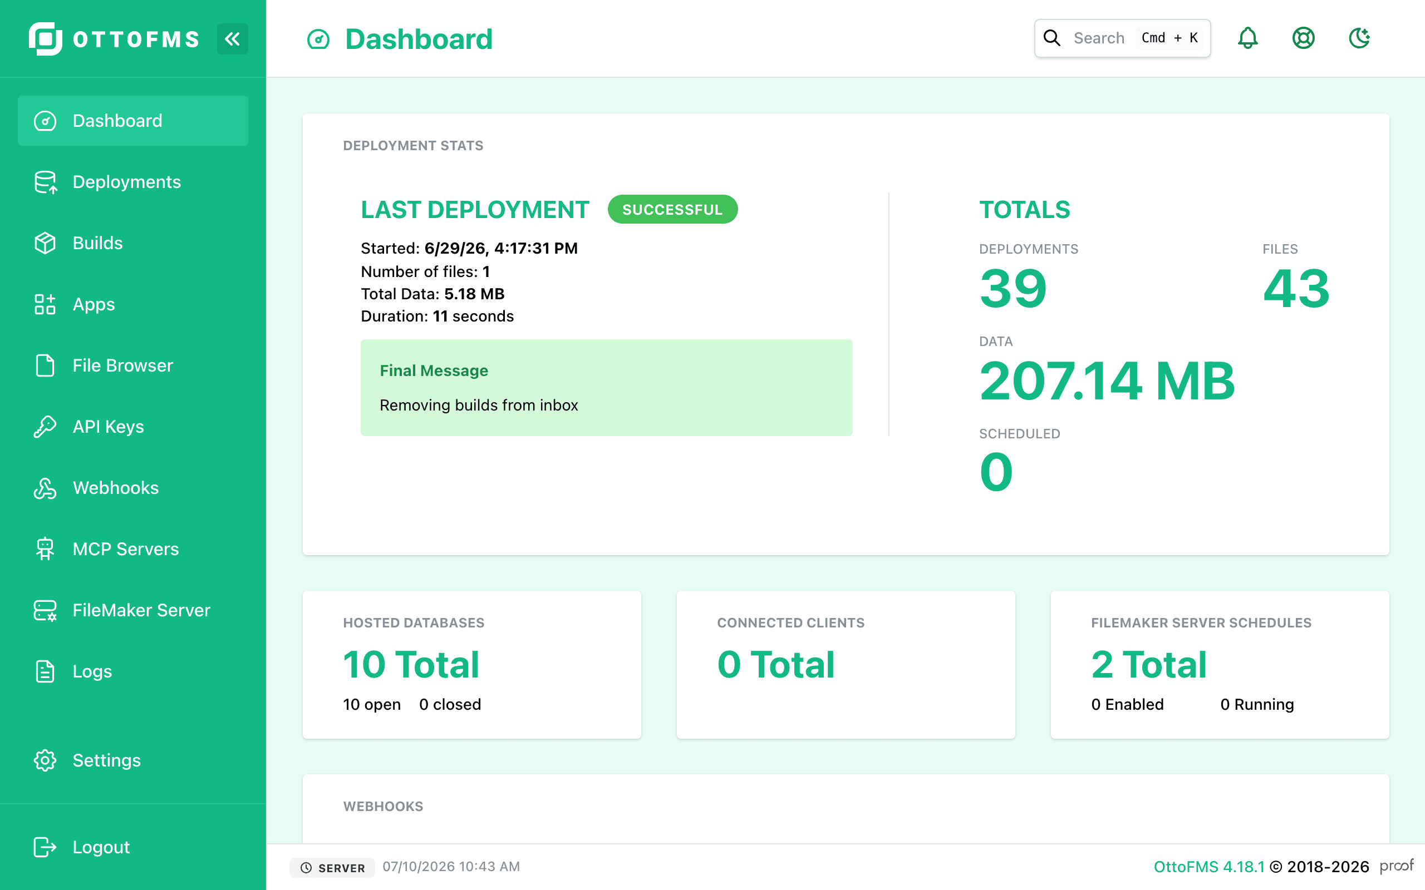Click the MCP Servers robot icon

point(45,549)
